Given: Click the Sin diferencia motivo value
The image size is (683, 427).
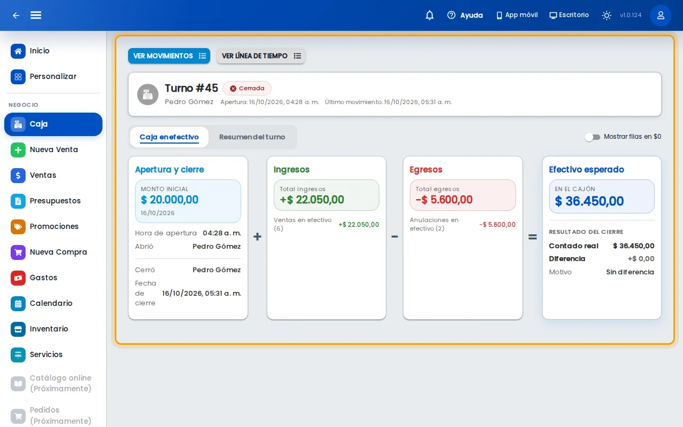Looking at the screenshot, I should pos(630,272).
